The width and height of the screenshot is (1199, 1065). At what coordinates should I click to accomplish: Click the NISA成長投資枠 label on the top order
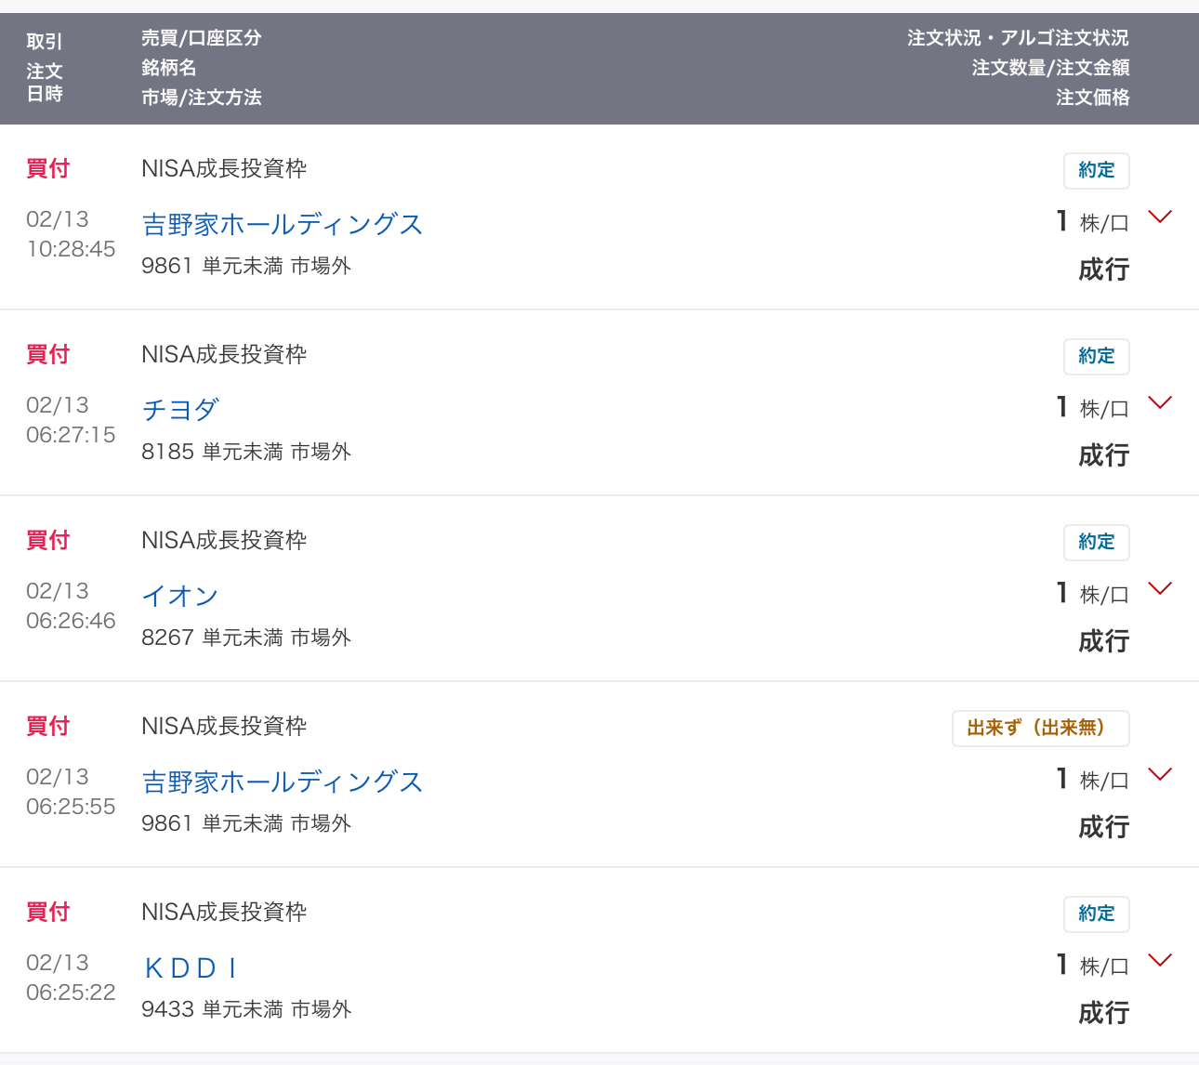click(x=223, y=169)
